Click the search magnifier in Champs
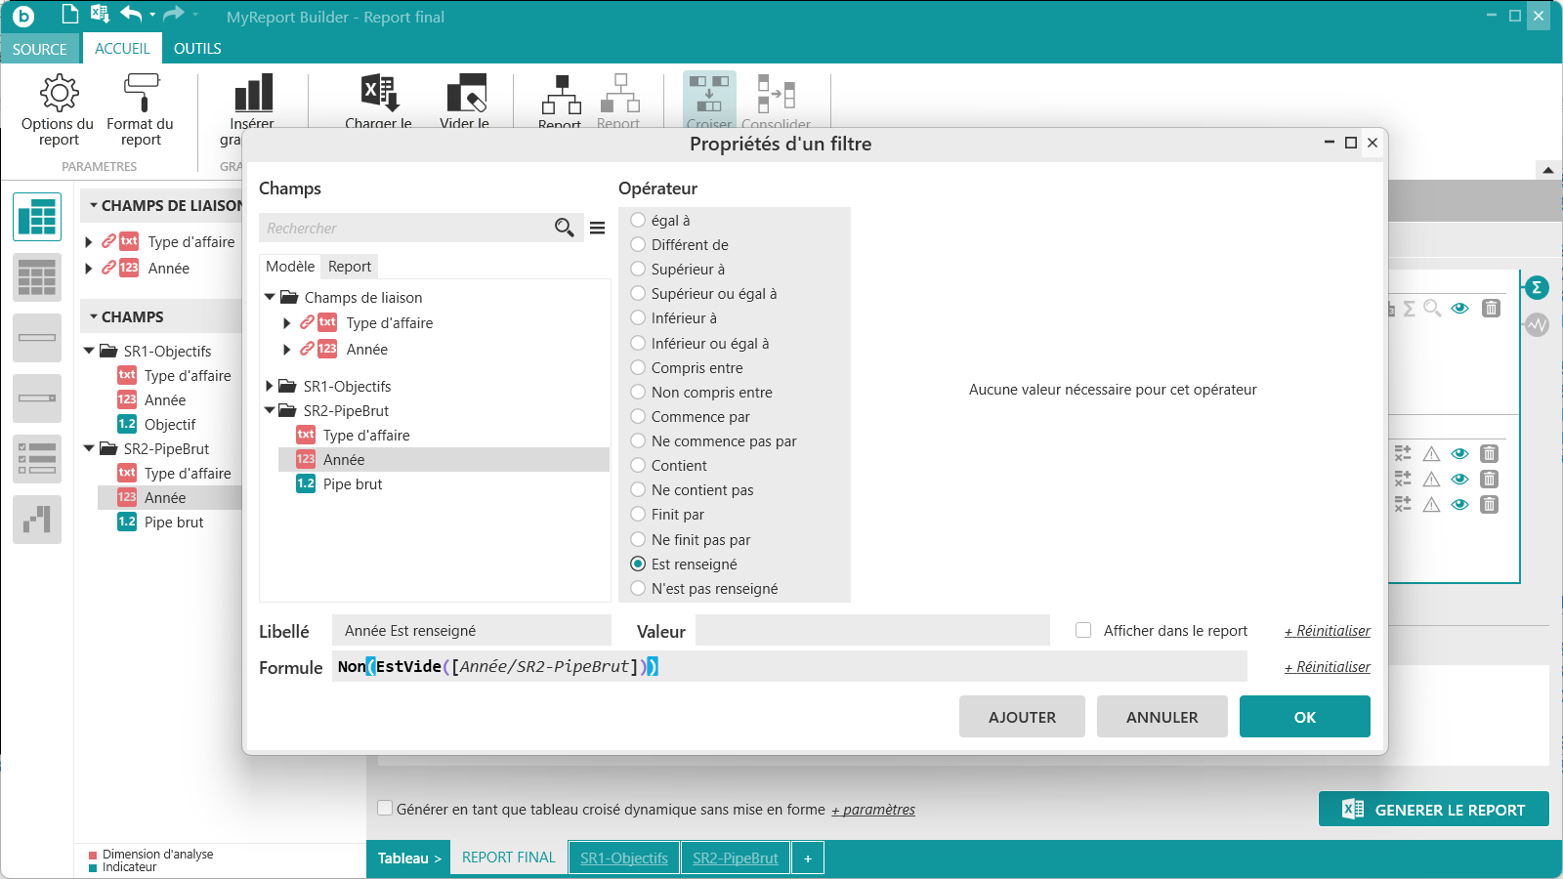 (564, 228)
